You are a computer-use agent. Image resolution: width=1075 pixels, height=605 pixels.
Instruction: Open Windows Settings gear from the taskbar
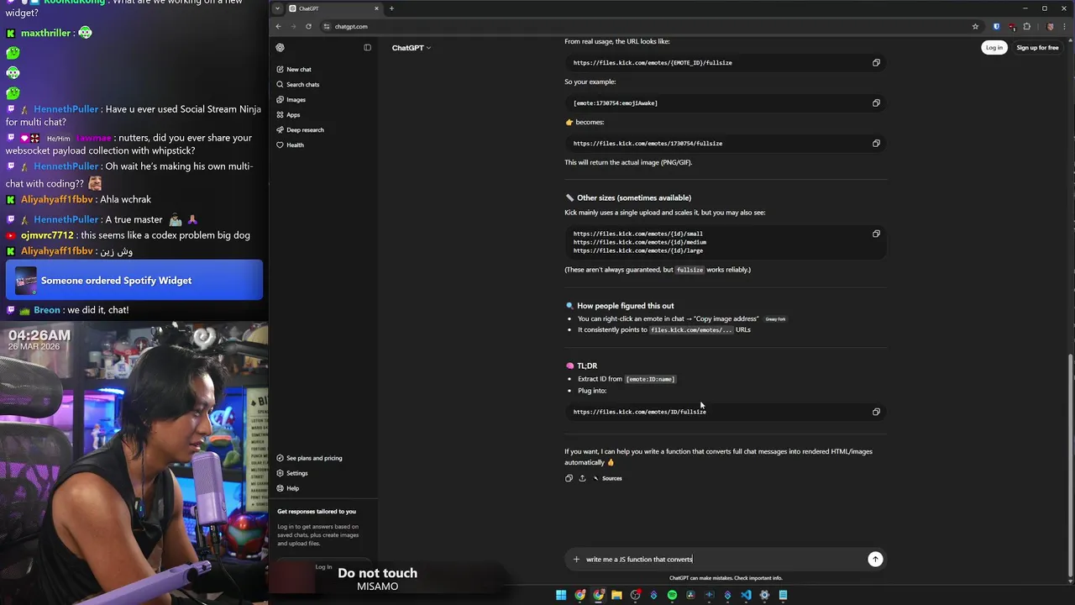pyautogui.click(x=764, y=595)
